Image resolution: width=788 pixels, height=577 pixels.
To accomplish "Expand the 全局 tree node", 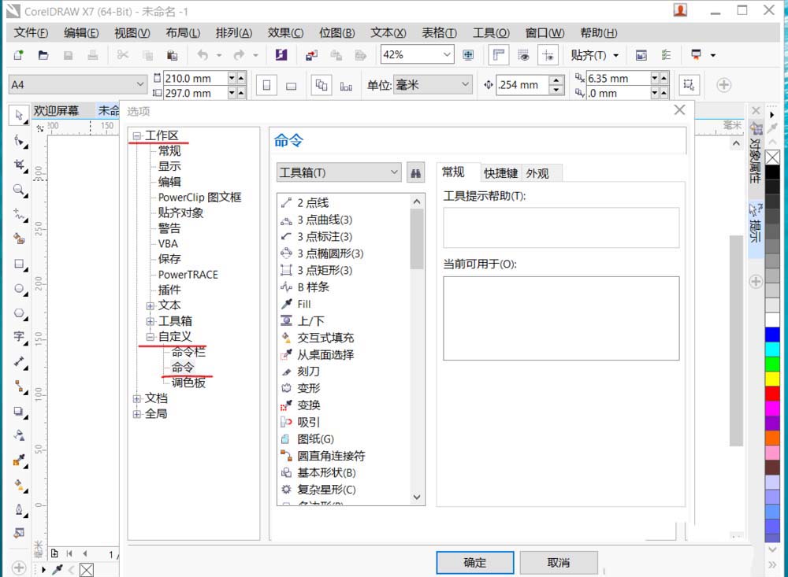I will click(136, 414).
